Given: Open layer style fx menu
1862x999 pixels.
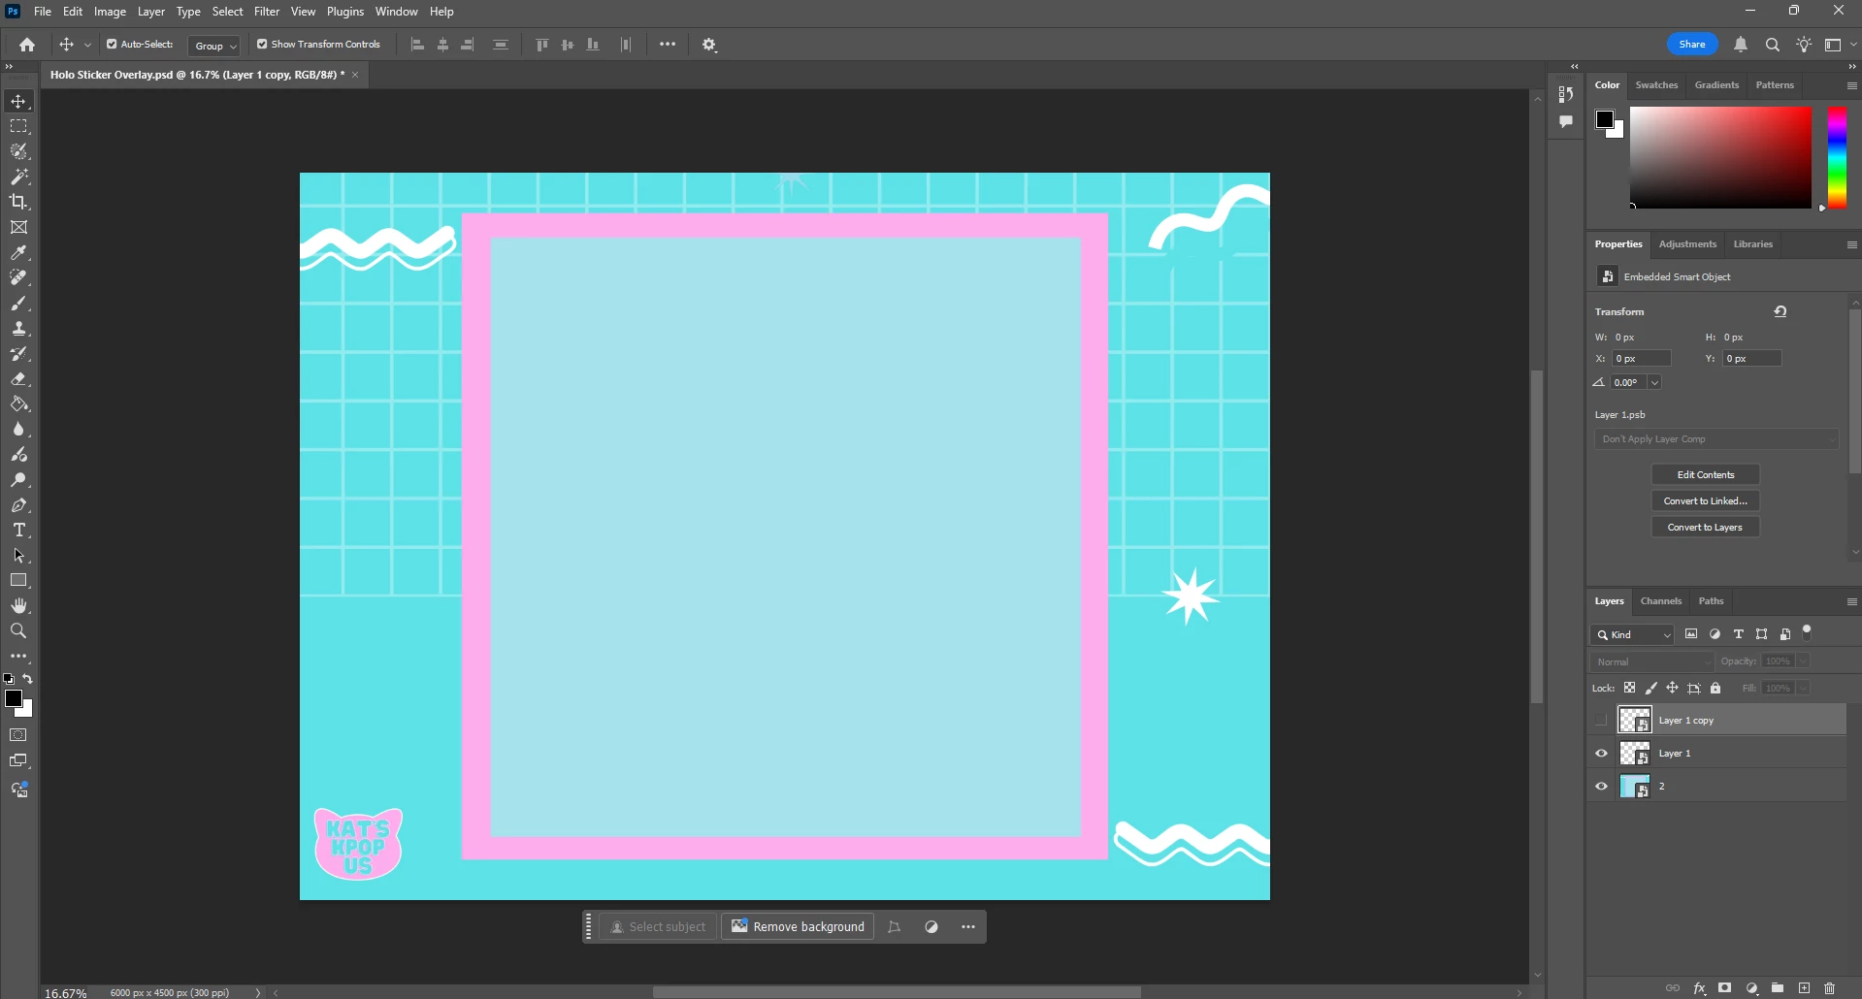Looking at the screenshot, I should tap(1700, 988).
